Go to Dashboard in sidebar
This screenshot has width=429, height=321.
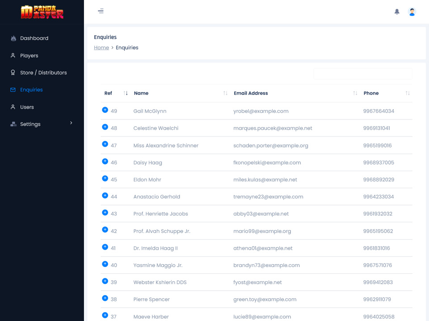[34, 38]
